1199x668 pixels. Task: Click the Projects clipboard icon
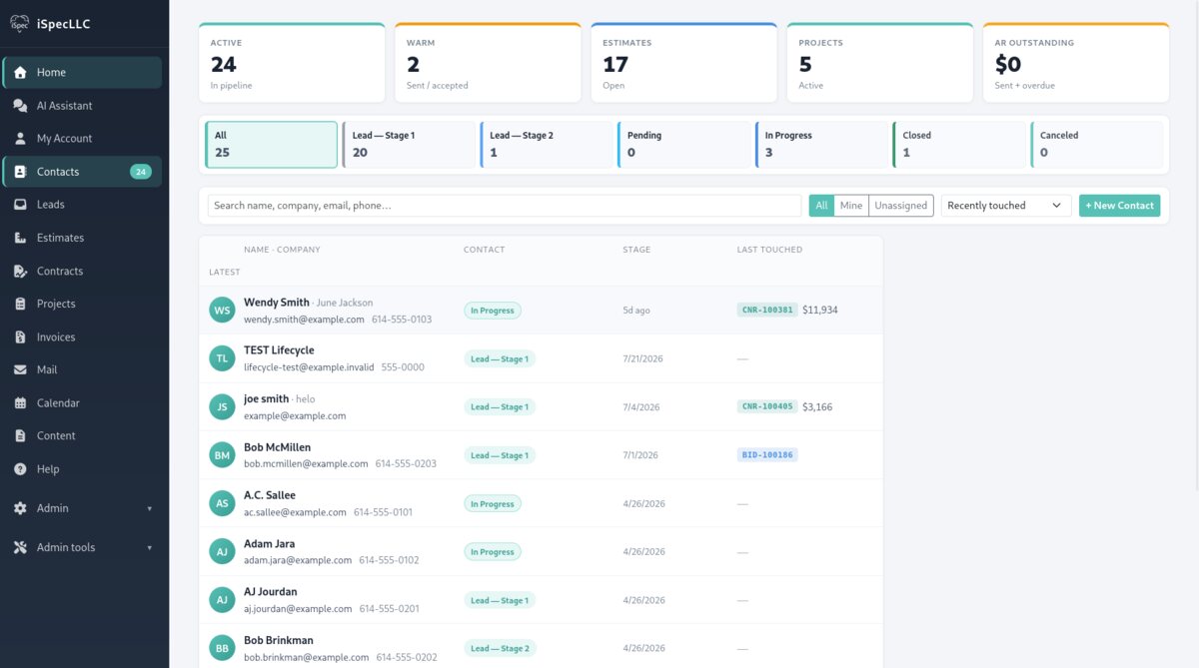click(x=20, y=304)
